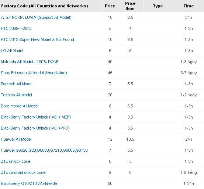
Task: Open ZTE Android unlock code link
Action: pyautogui.click(x=23, y=172)
